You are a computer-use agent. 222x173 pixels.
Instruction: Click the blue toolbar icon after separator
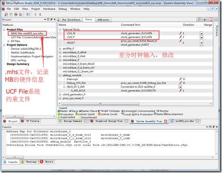click(28, 14)
